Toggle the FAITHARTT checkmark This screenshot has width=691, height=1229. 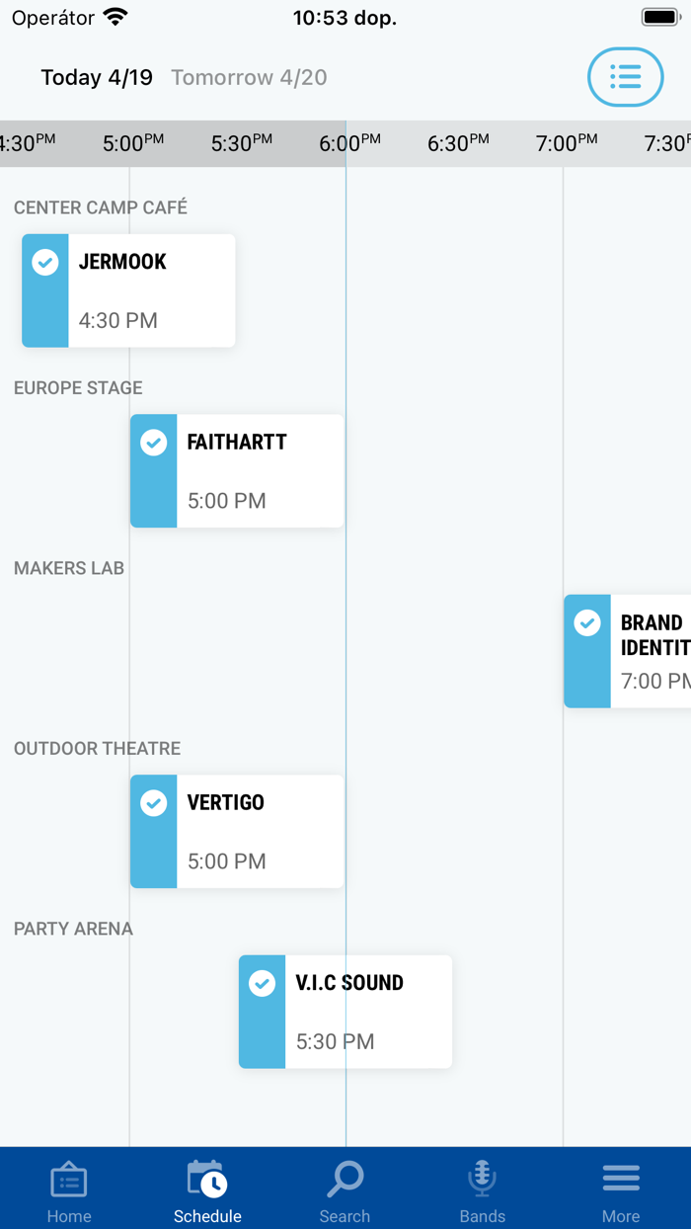(x=154, y=443)
